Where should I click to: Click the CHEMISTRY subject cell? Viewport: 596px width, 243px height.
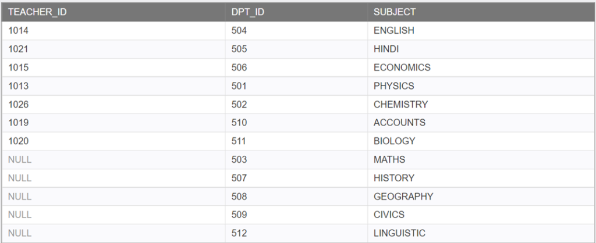tap(481, 105)
